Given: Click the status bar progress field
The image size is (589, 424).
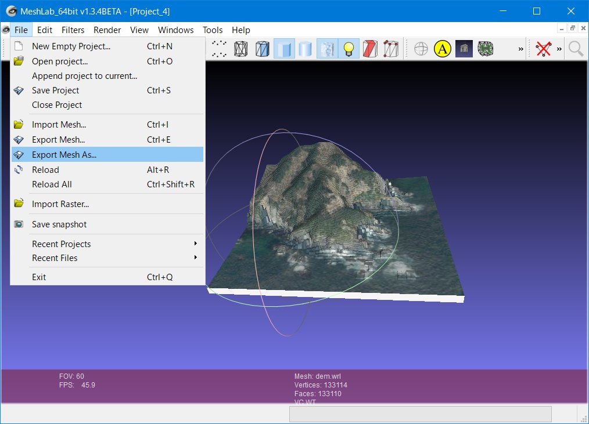Looking at the screenshot, I should 421,414.
